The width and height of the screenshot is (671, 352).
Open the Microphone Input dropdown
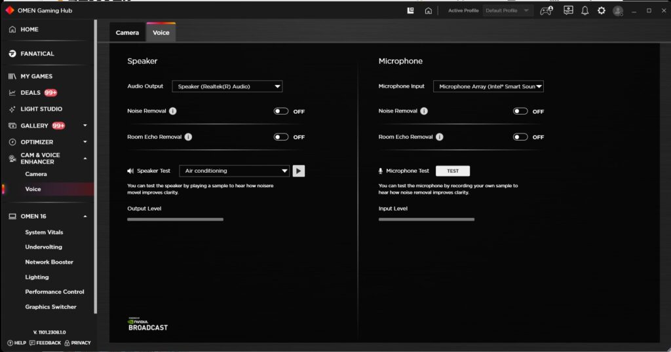pyautogui.click(x=488, y=86)
